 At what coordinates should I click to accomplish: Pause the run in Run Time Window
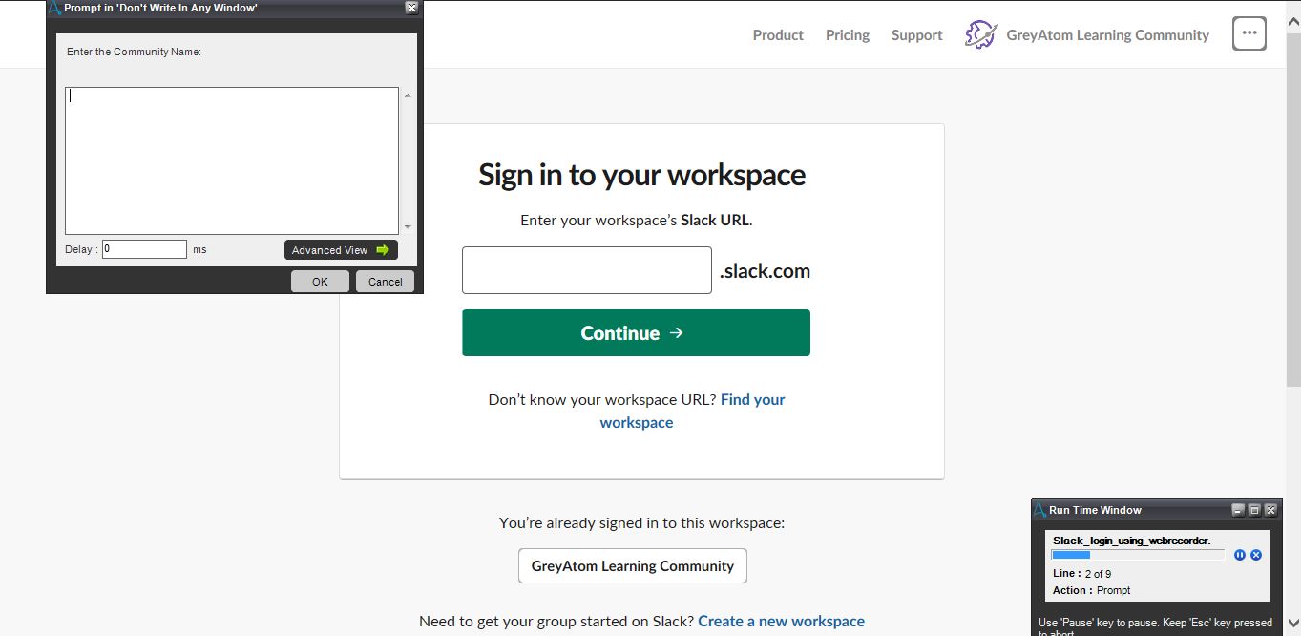click(1240, 555)
